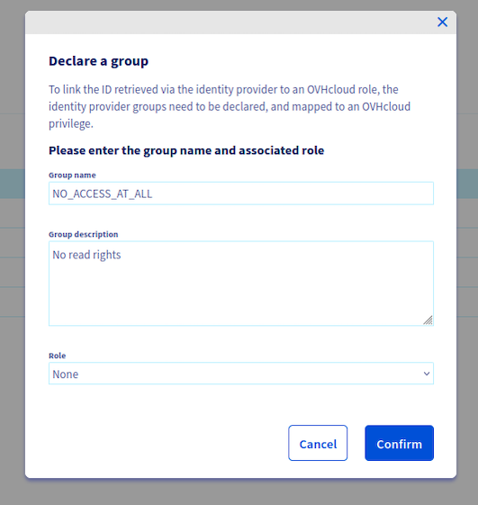This screenshot has height=505, width=478.
Task: Click the Cancel button
Action: pyautogui.click(x=318, y=443)
